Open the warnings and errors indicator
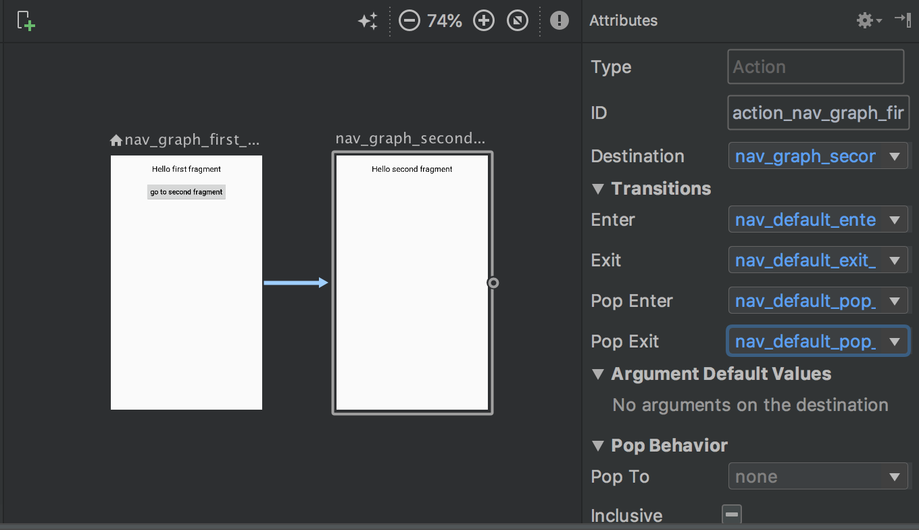Image resolution: width=919 pixels, height=530 pixels. pos(559,21)
